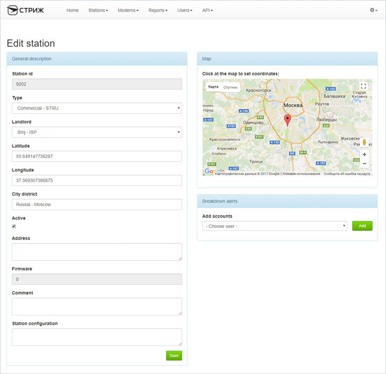Image resolution: width=386 pixels, height=374 pixels.
Task: Click the Edit station heading
Action: click(x=31, y=44)
